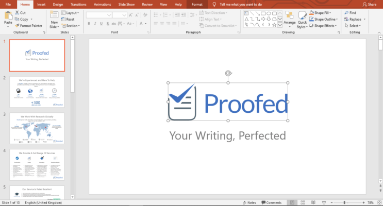Viewport: 383px width, 206px height.
Task: Align text to the left
Action: (156, 23)
